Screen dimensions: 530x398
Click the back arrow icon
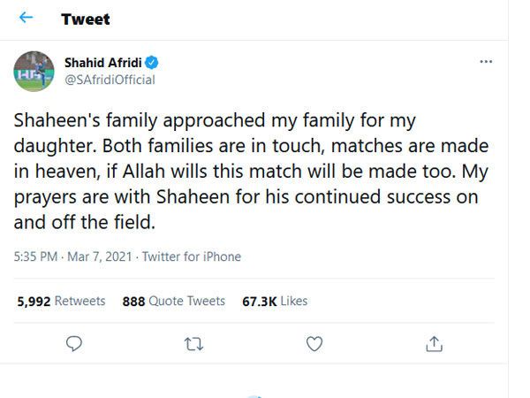tap(26, 19)
